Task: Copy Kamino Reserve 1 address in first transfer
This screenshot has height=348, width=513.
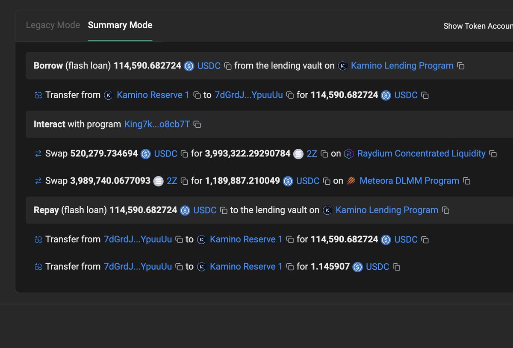Action: click(197, 95)
